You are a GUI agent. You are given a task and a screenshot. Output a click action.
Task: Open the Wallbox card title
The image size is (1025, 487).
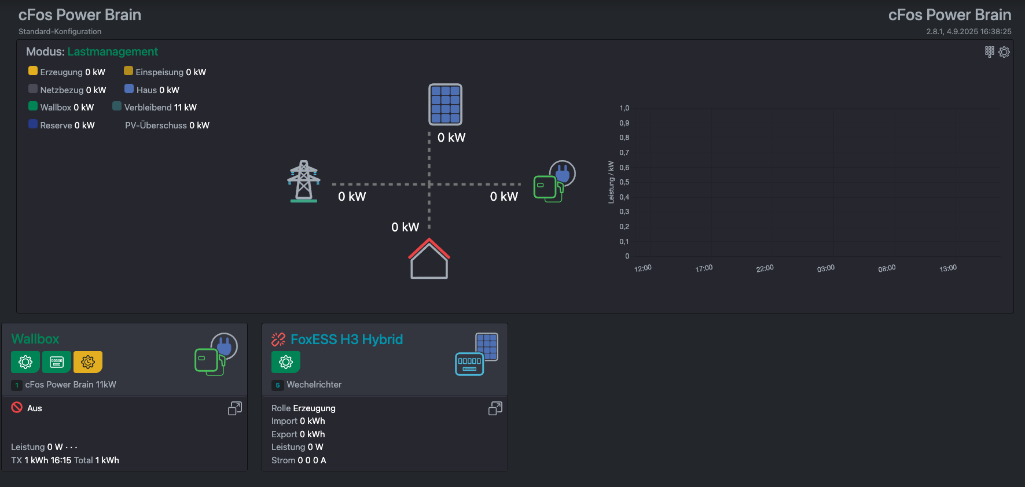point(35,339)
